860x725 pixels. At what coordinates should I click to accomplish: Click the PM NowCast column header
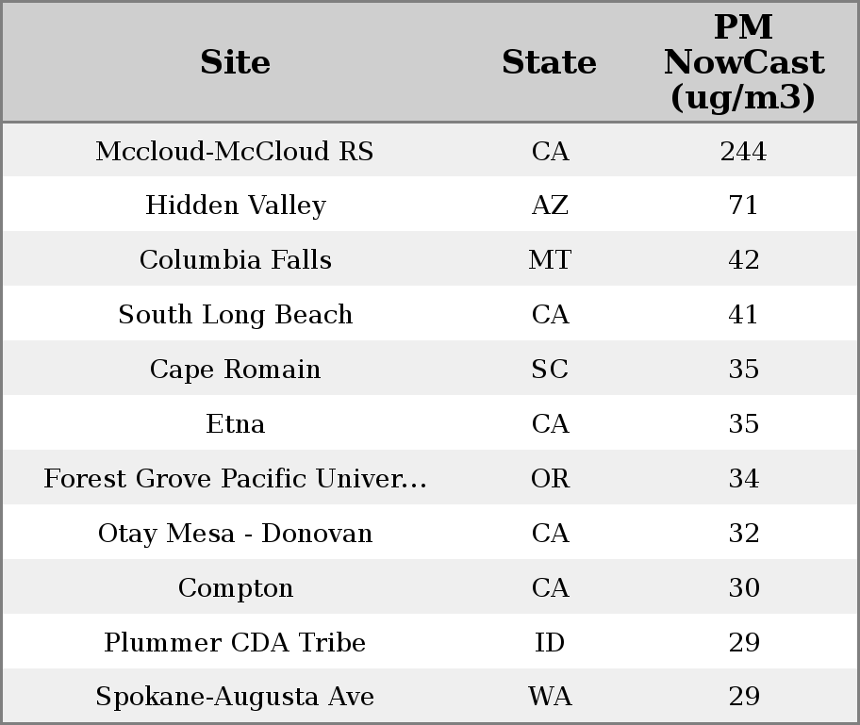[x=743, y=62]
